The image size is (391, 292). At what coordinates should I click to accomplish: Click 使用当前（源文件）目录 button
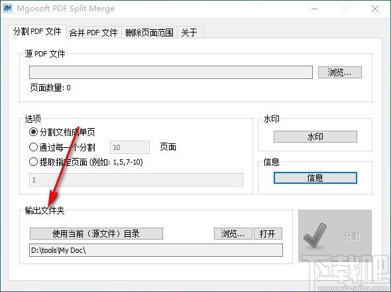(x=96, y=234)
